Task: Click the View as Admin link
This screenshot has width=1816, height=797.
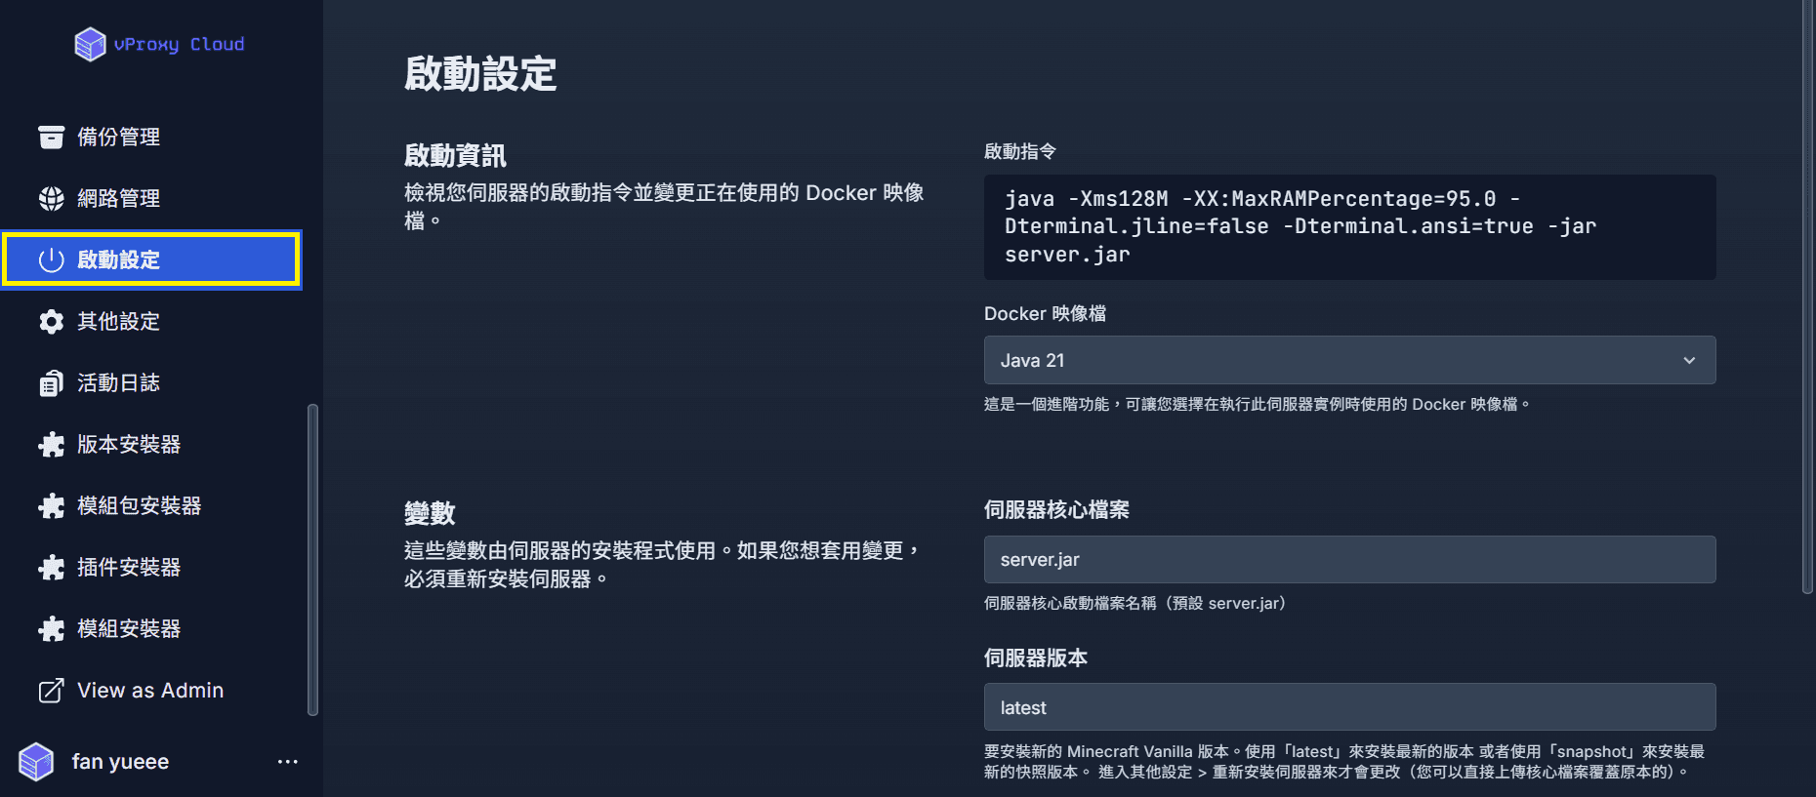Action: (152, 690)
